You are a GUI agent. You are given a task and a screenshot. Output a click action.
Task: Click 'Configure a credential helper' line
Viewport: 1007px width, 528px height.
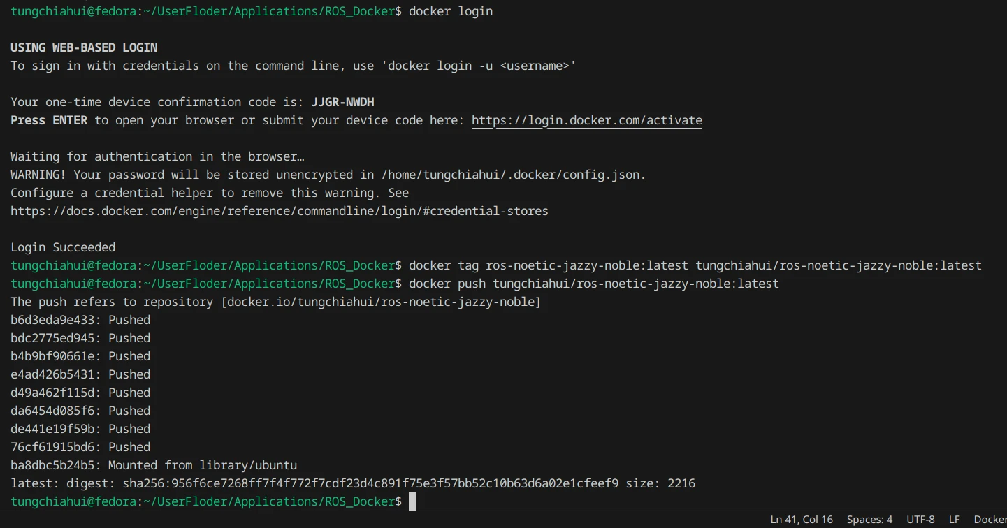coord(210,193)
